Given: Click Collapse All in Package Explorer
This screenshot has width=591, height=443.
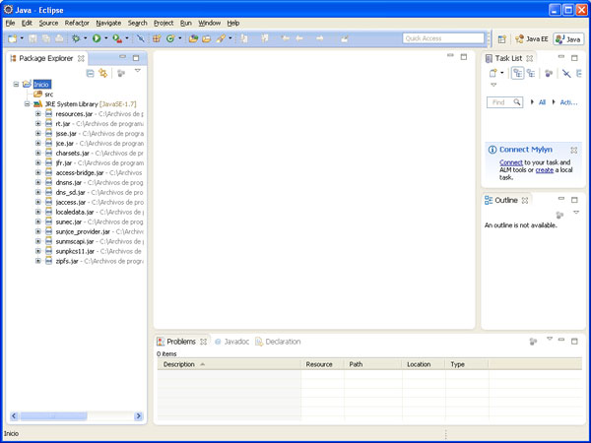Looking at the screenshot, I should pos(90,73).
